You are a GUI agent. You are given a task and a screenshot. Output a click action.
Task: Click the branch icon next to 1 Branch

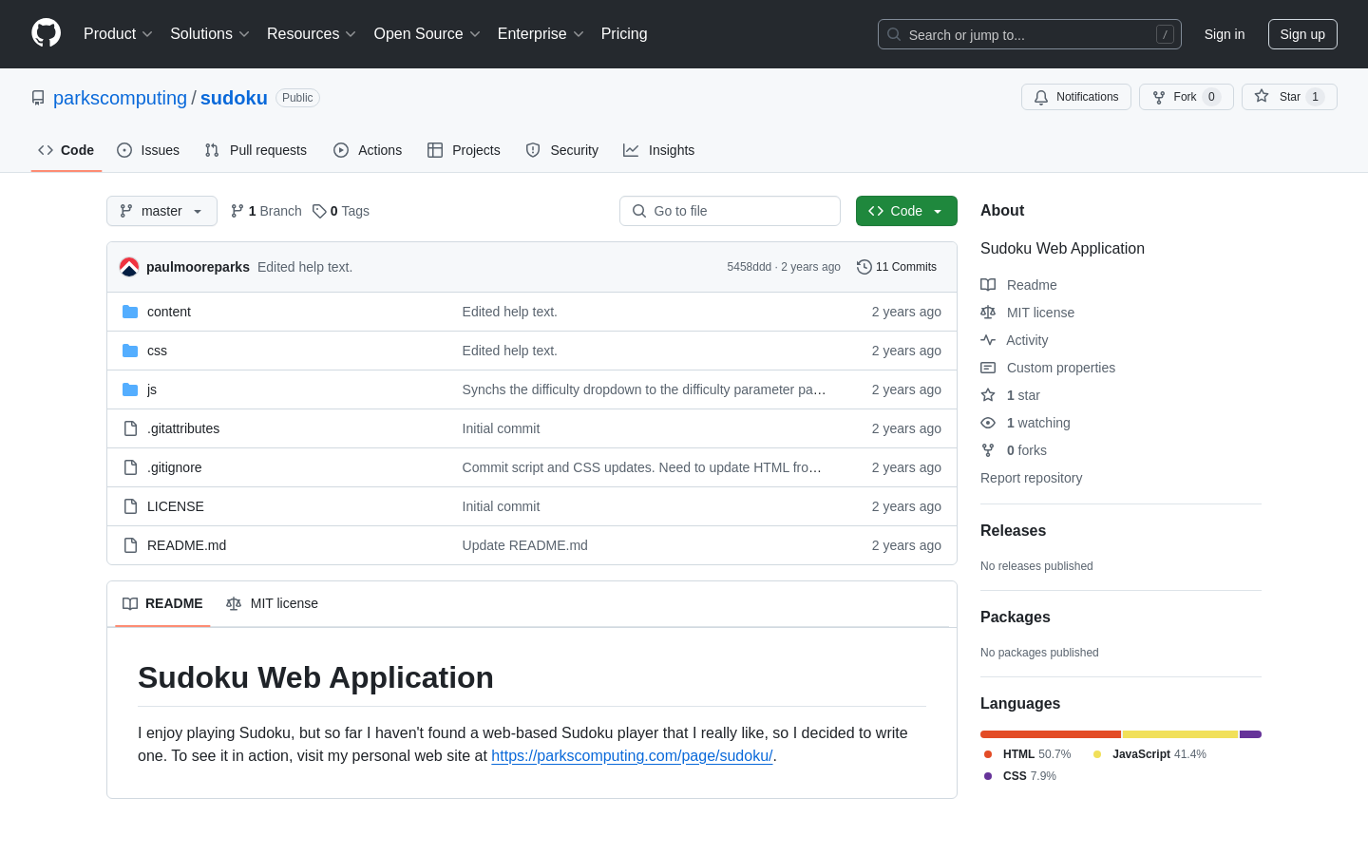237,211
